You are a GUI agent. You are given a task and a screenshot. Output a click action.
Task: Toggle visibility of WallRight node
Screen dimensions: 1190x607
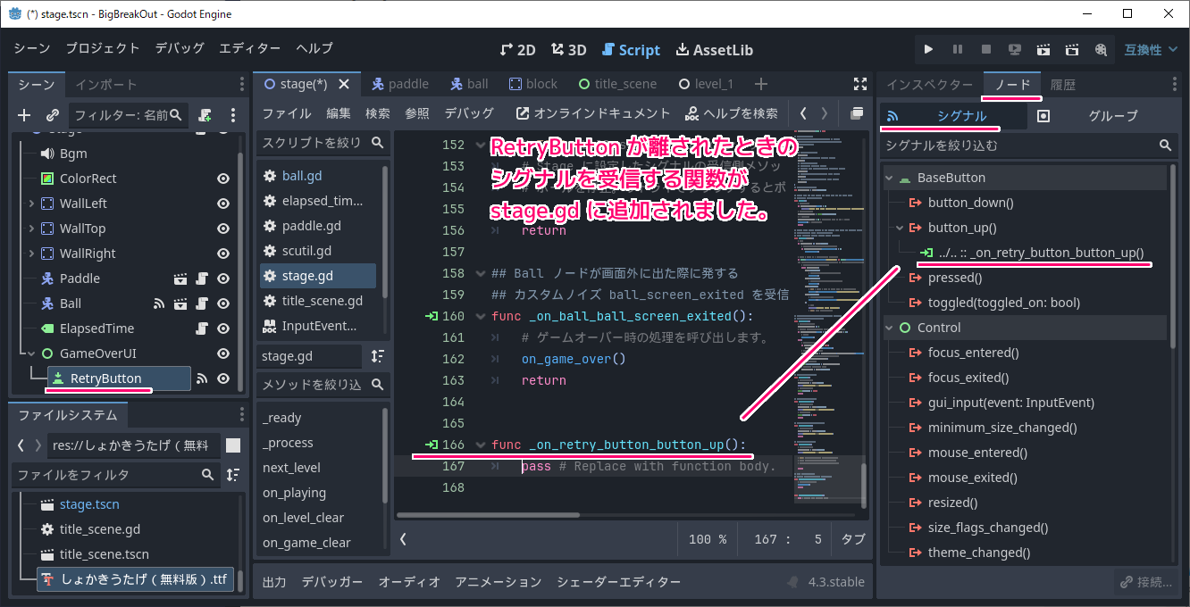(x=223, y=254)
